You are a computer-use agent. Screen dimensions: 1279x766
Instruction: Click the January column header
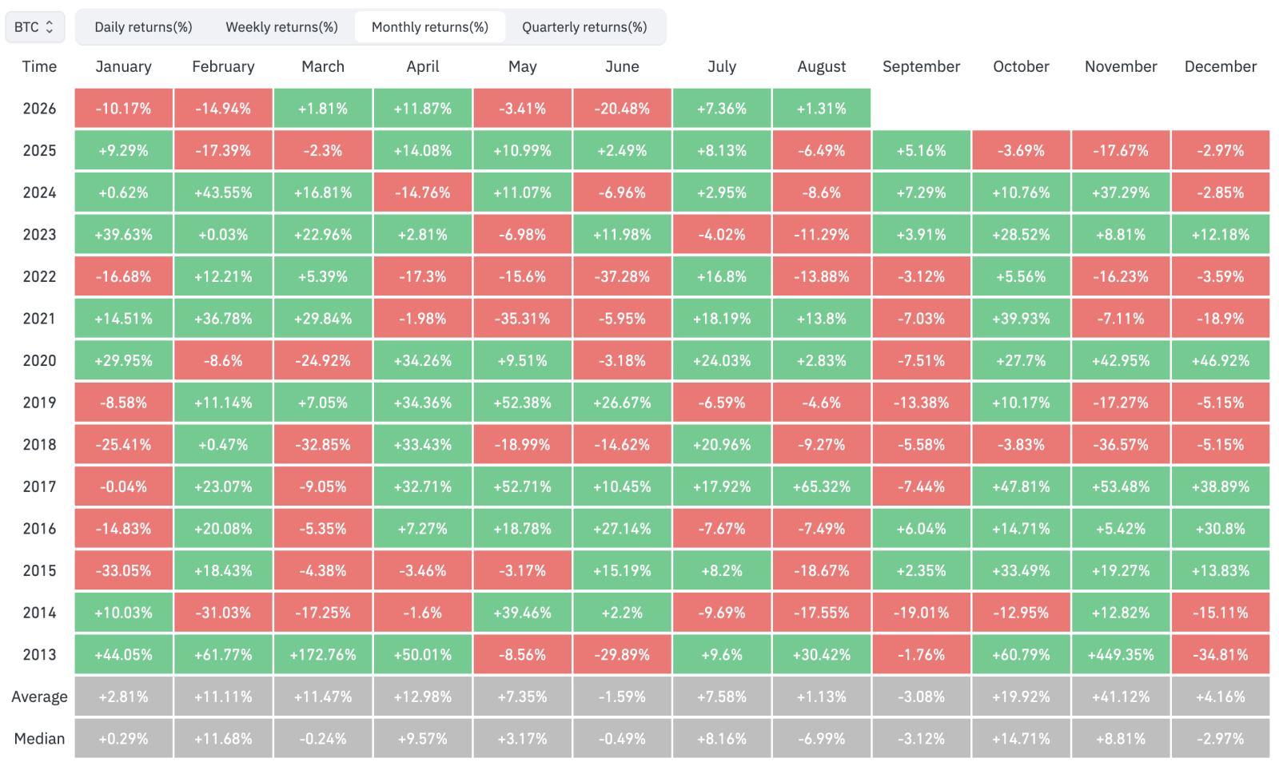123,66
